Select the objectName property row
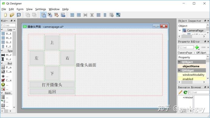Screen dimensions: 210x118 [x=192, y=66]
